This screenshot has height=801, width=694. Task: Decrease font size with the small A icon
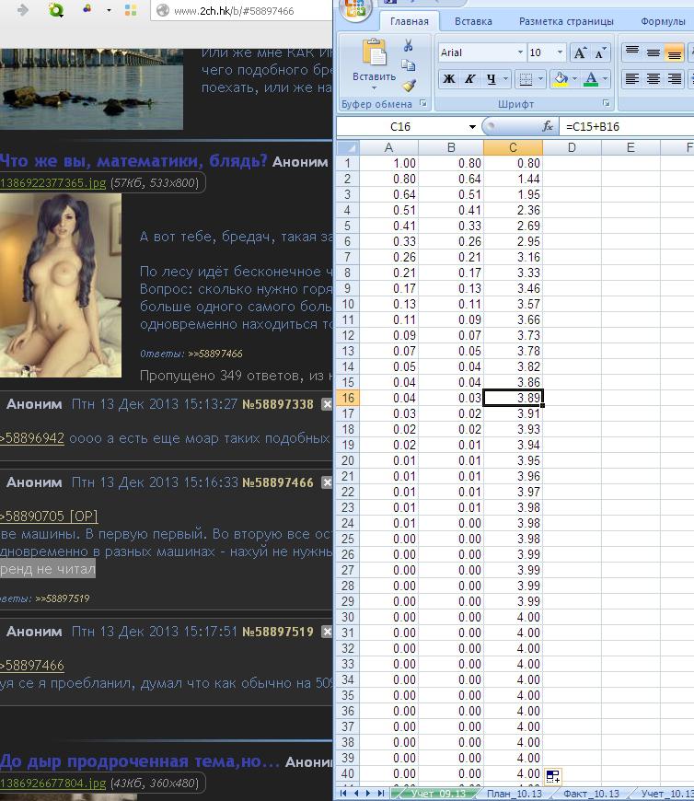(601, 53)
